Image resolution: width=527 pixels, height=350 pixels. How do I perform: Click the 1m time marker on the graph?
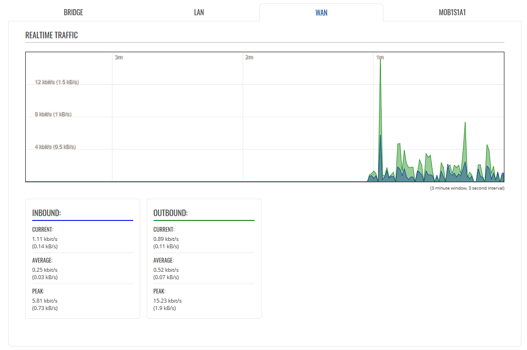click(380, 57)
